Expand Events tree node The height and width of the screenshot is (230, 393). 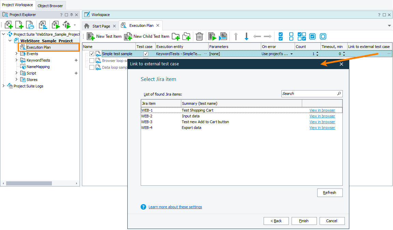[x=16, y=53]
